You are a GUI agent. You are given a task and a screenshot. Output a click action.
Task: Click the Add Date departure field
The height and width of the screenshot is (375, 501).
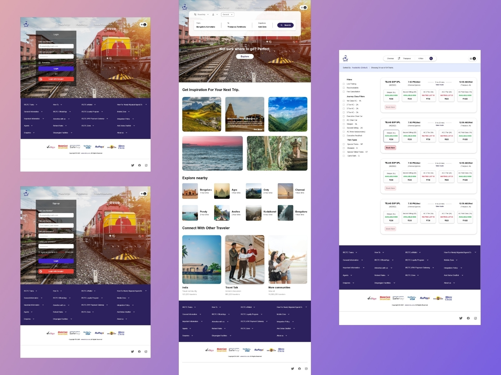pyautogui.click(x=262, y=27)
